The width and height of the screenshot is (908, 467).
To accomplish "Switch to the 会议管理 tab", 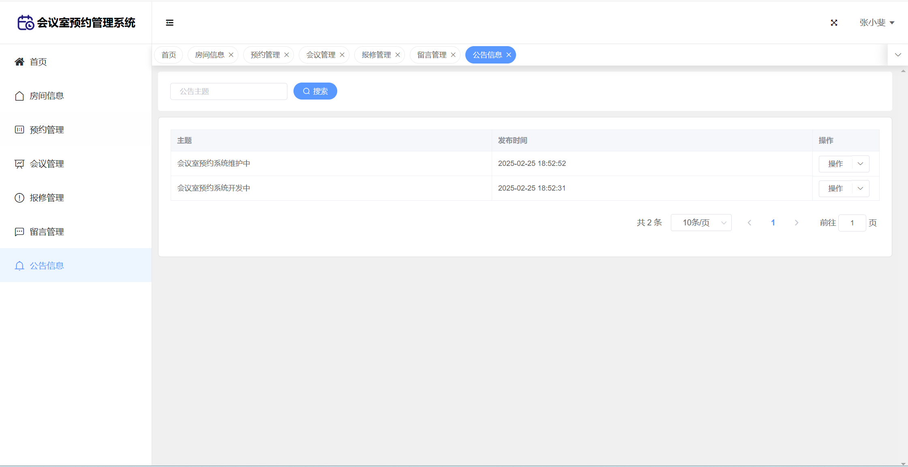I will (x=321, y=55).
